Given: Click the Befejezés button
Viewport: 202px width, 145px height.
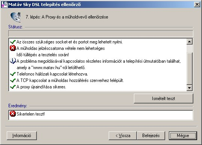Looking at the screenshot, I should click(151, 136).
